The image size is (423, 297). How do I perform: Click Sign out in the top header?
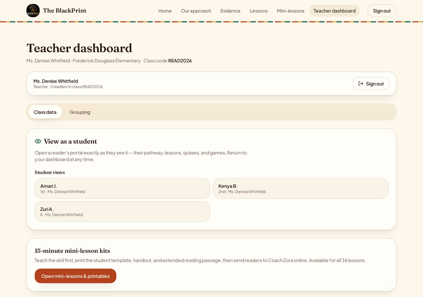pos(382,11)
